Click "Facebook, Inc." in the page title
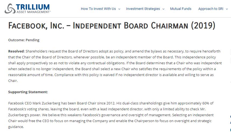Image resolution: width=231 pixels, height=132 pixels. pos(36,25)
